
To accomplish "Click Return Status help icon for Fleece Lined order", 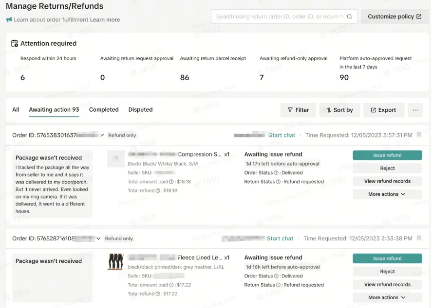I will [x=278, y=285].
